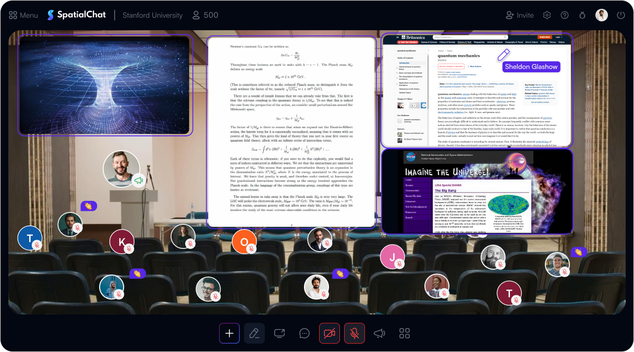Open the add content plus tool
Screen dimensions: 634x352
229,333
